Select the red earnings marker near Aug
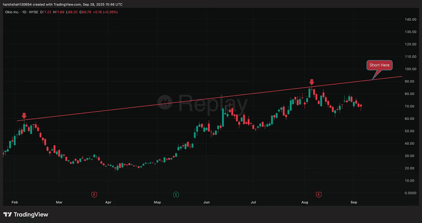Screen dimensions: 422x223 click(x=318, y=194)
